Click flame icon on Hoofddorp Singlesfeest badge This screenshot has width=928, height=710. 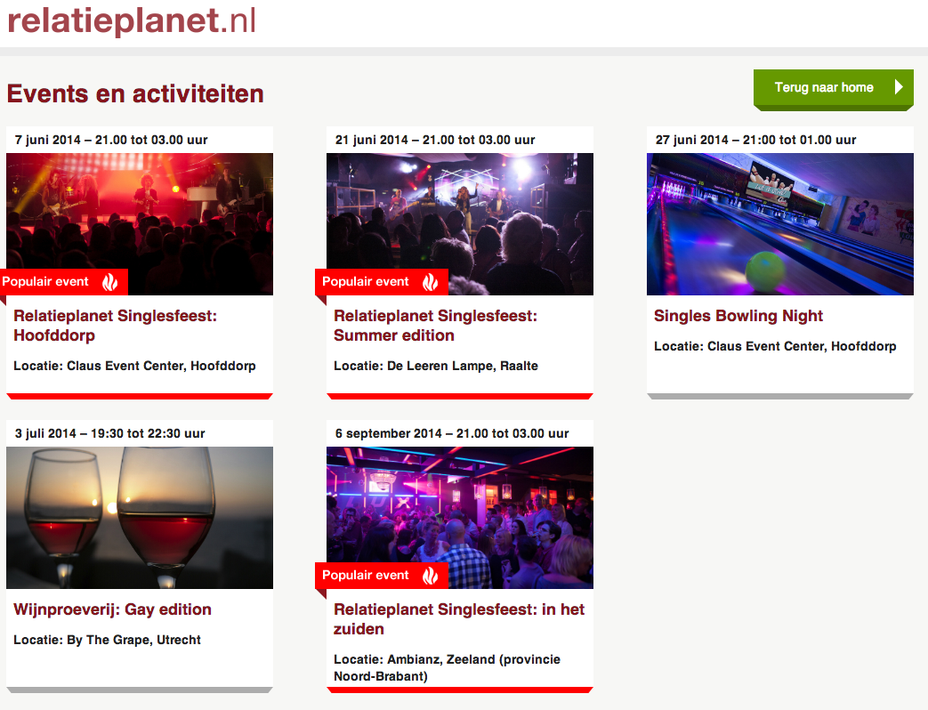pyautogui.click(x=110, y=282)
